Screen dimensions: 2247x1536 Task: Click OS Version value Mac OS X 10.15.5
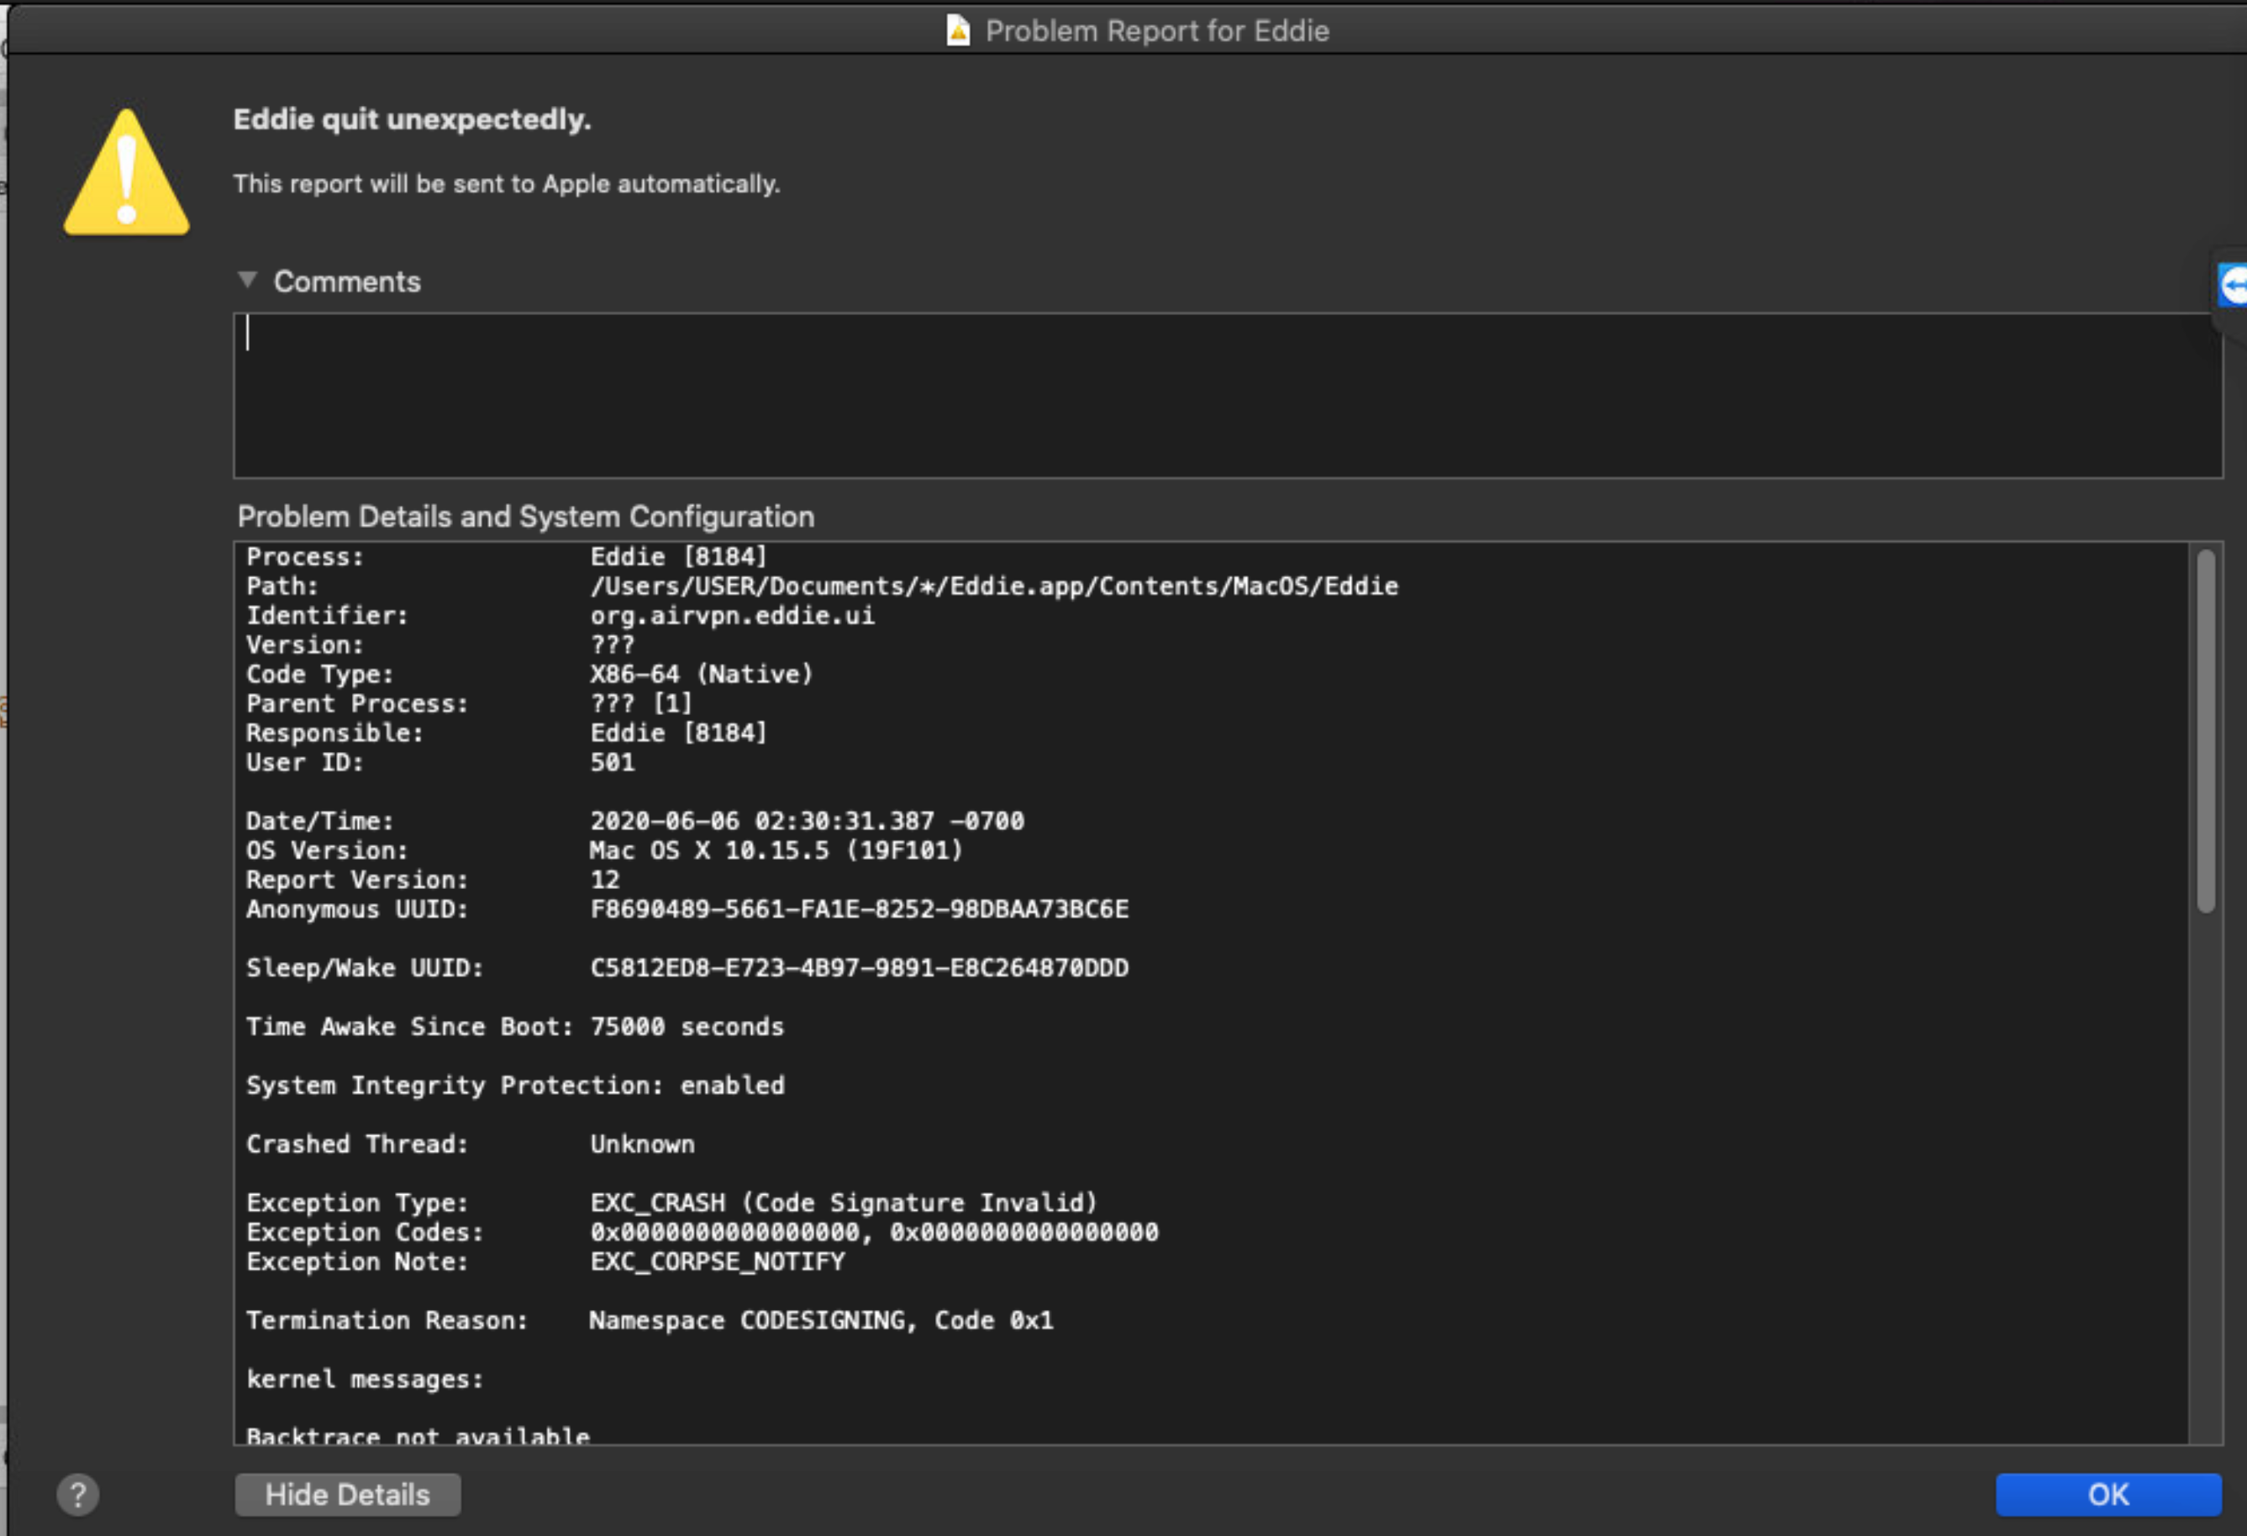tap(776, 850)
